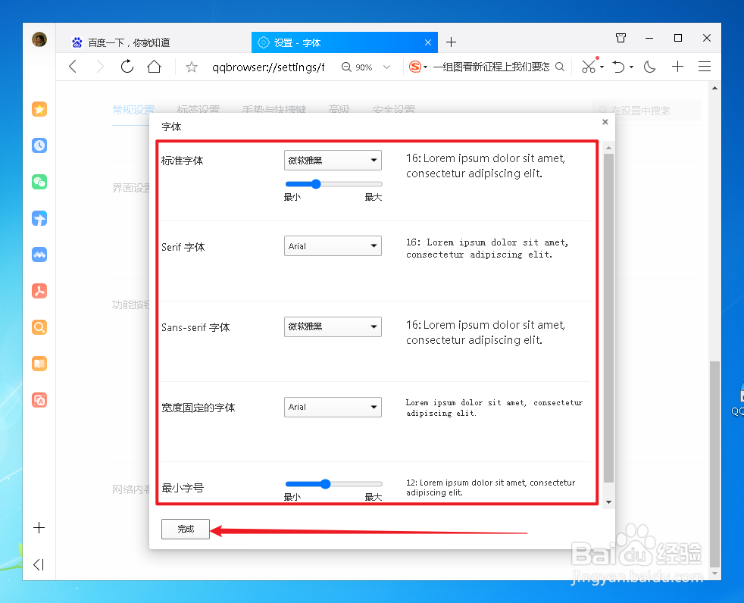Viewport: 744px width, 603px height.
Task: Click the search magnifier in the search box
Action: pyautogui.click(x=560, y=67)
